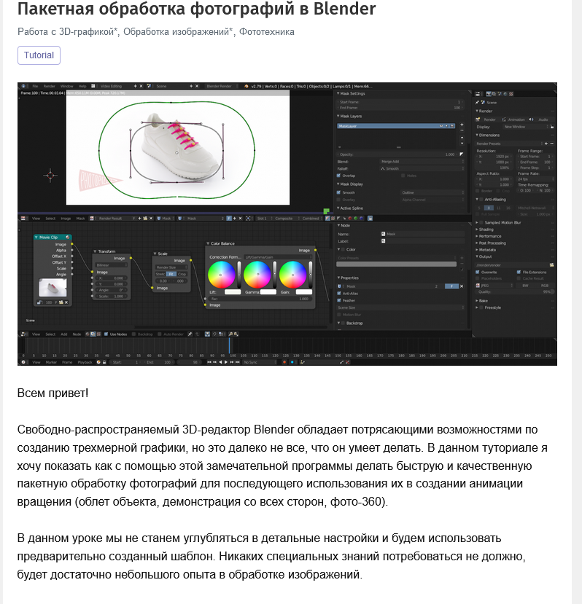This screenshot has height=604, width=582.
Task: Click the remove mask layer minus icon
Action: [462, 130]
